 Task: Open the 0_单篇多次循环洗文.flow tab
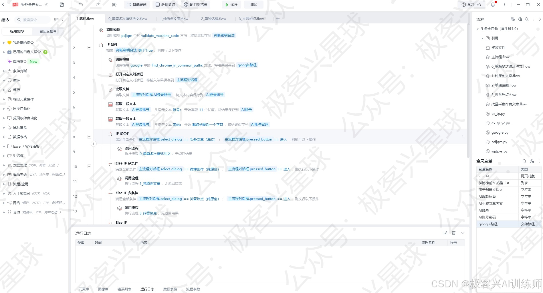pos(128,19)
